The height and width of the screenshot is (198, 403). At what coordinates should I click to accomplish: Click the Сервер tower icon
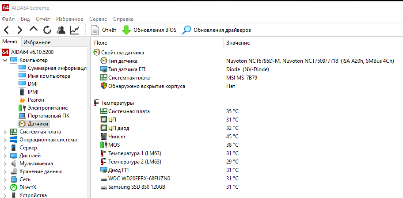[14, 148]
